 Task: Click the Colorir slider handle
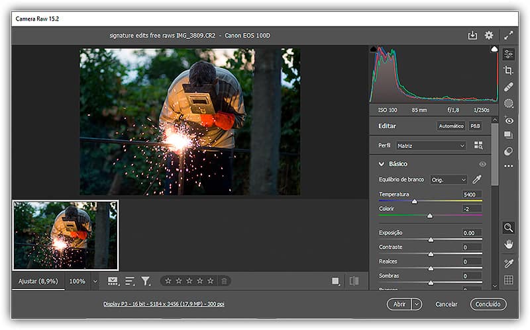pos(429,216)
